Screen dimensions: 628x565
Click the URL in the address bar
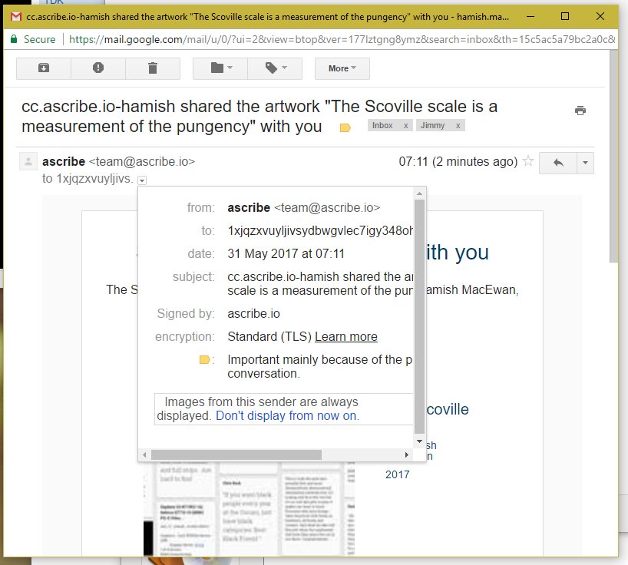point(342,39)
